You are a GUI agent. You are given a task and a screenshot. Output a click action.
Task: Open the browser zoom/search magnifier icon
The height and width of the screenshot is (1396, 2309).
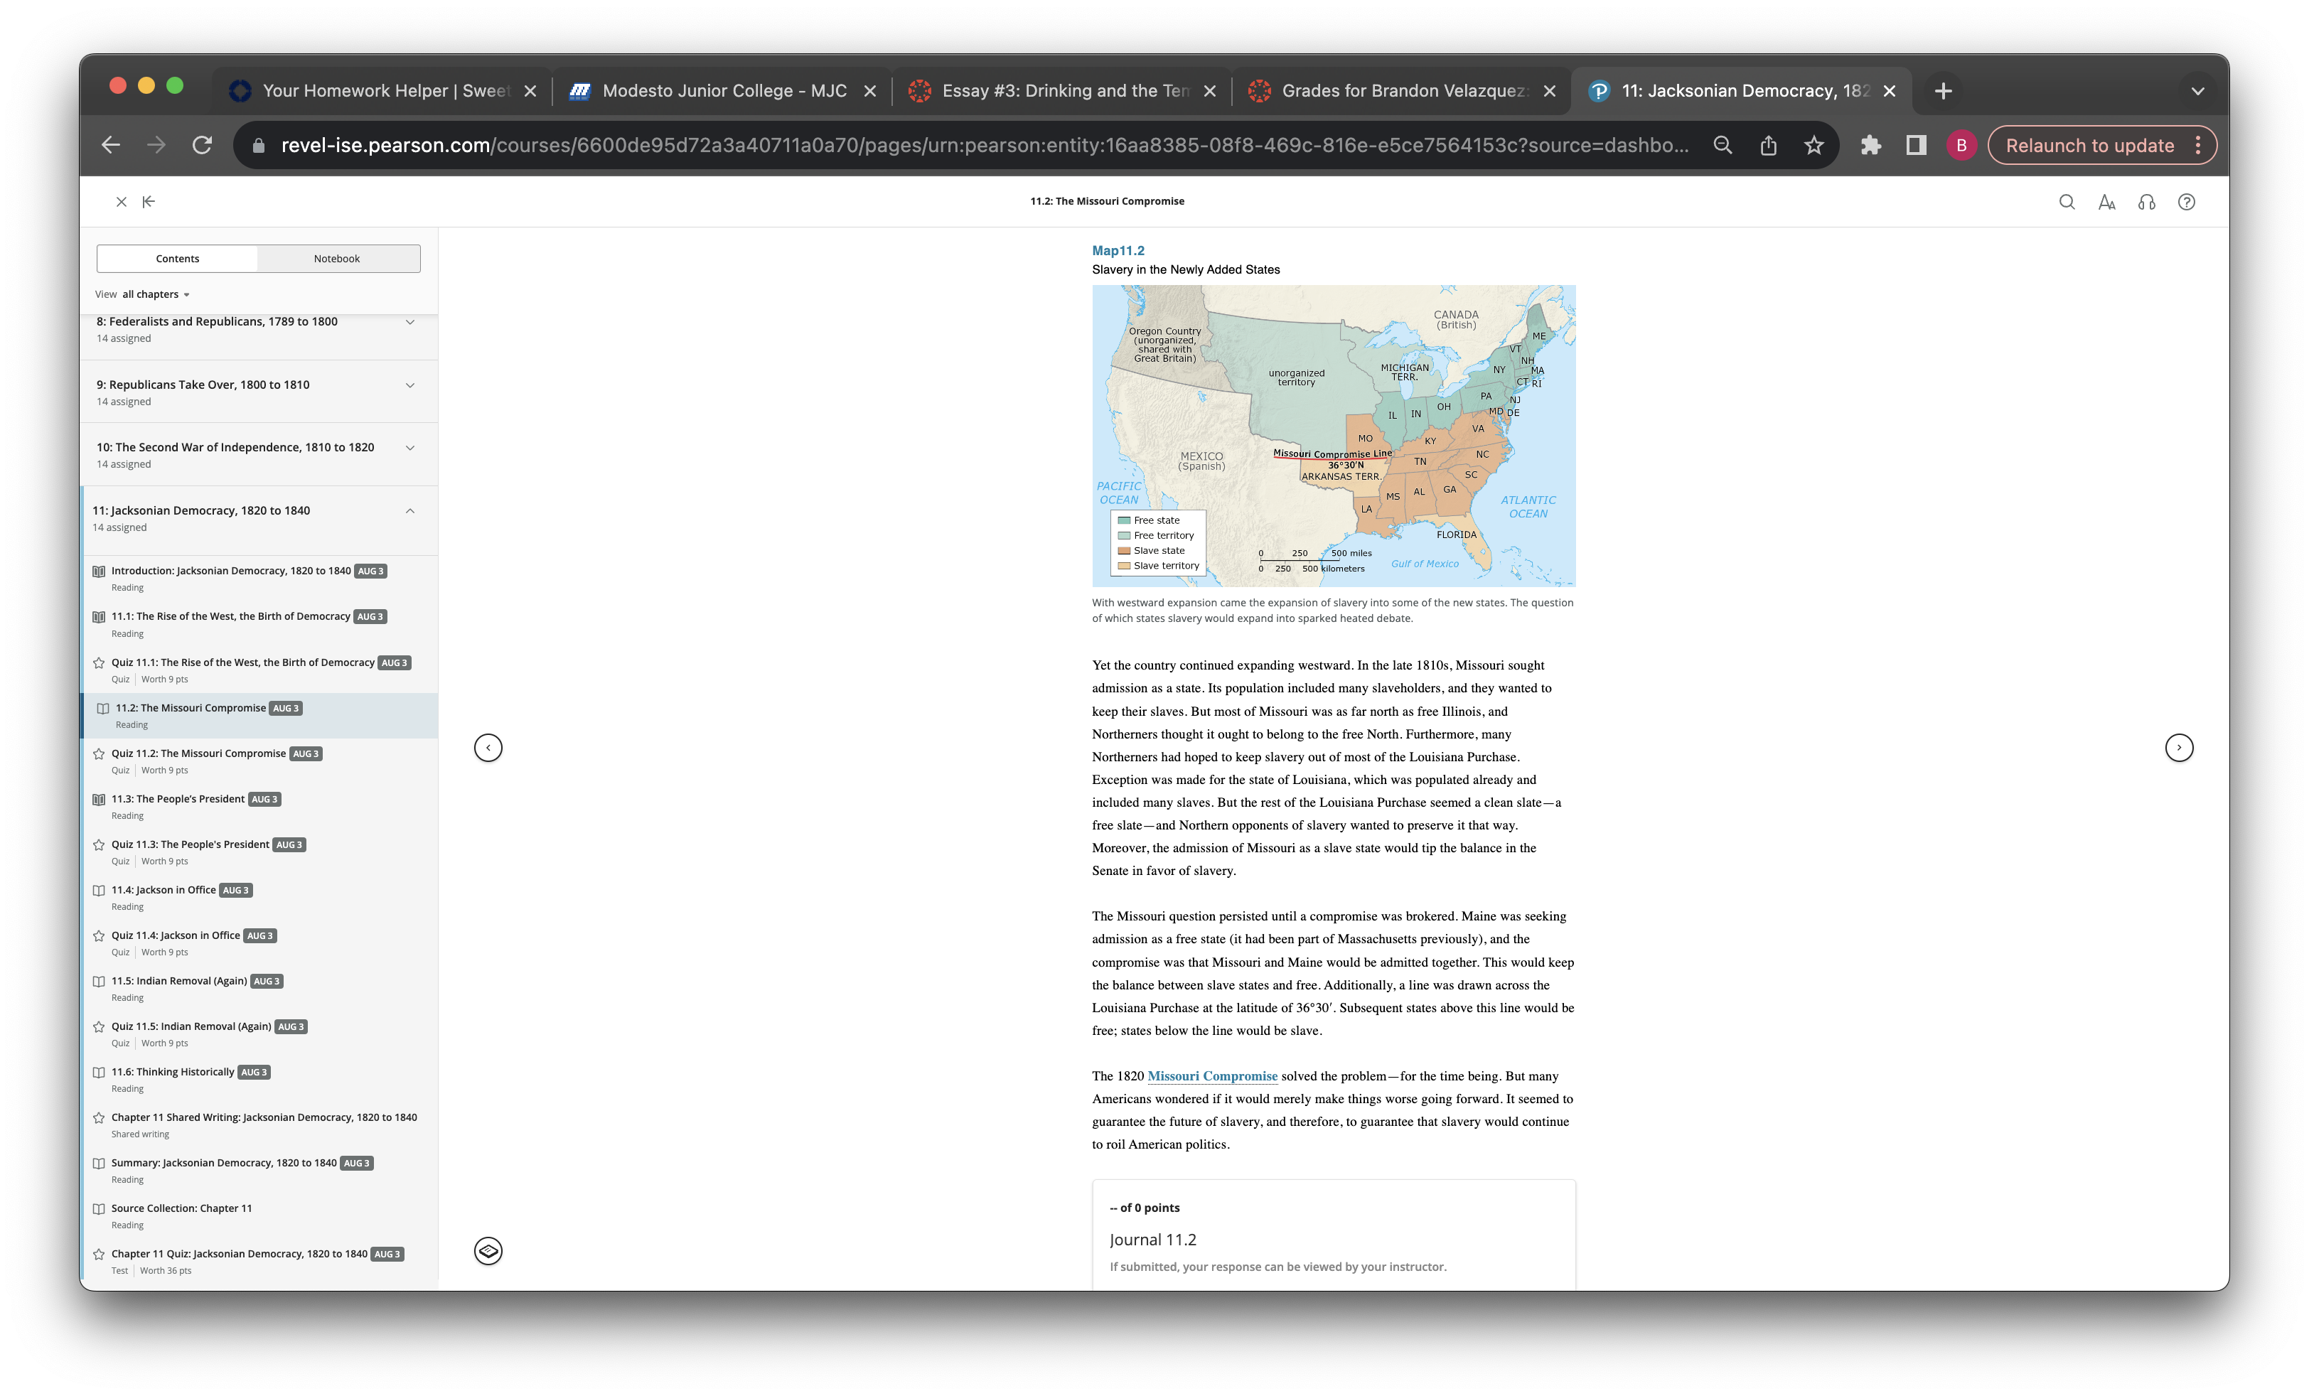click(1723, 145)
